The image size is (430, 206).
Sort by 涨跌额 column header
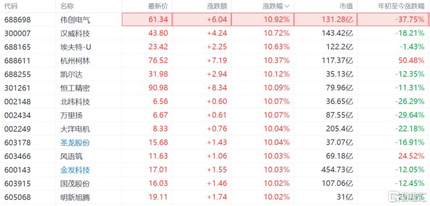click(x=217, y=6)
